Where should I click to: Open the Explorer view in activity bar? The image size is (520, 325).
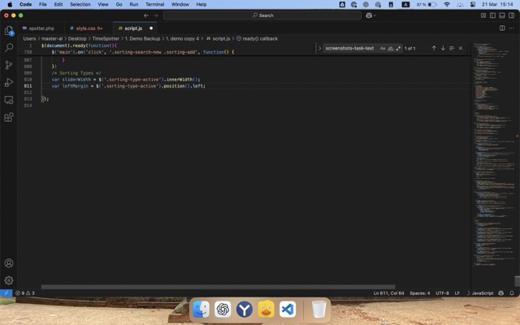pyautogui.click(x=9, y=31)
